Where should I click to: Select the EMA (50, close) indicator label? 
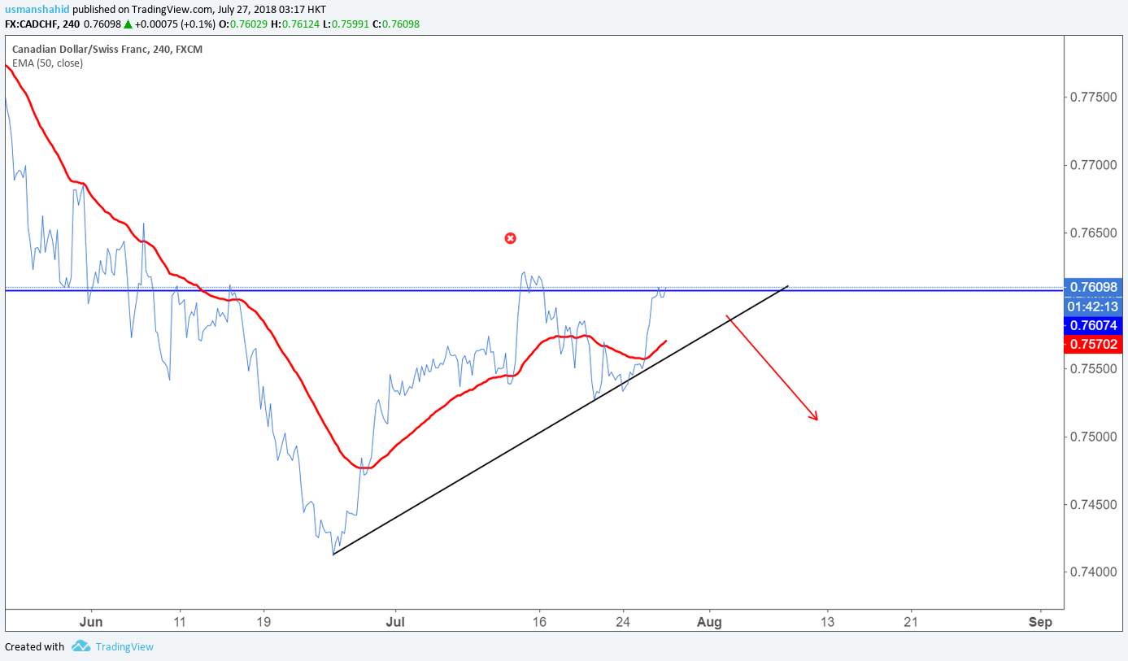point(47,63)
